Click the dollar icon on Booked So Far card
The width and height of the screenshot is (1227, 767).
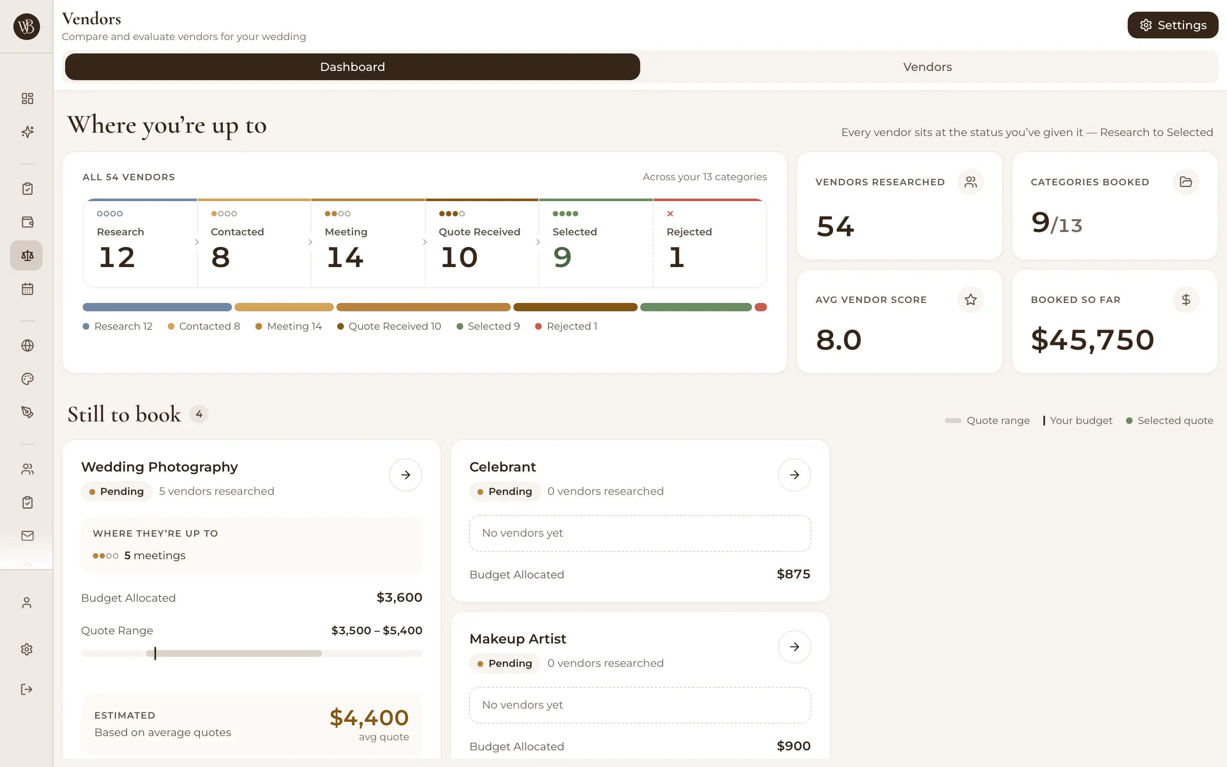[1185, 300]
